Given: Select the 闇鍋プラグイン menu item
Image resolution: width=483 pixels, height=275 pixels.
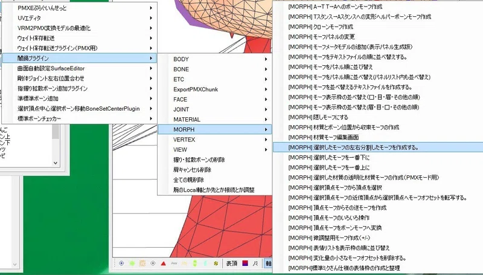Looking at the screenshot, I should (x=80, y=58).
